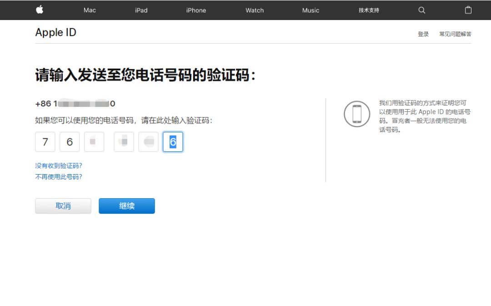
Task: Open the Mac menu item
Action: click(89, 10)
